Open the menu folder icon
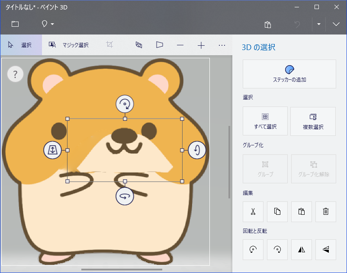The width and height of the screenshot is (347, 273). click(15, 24)
